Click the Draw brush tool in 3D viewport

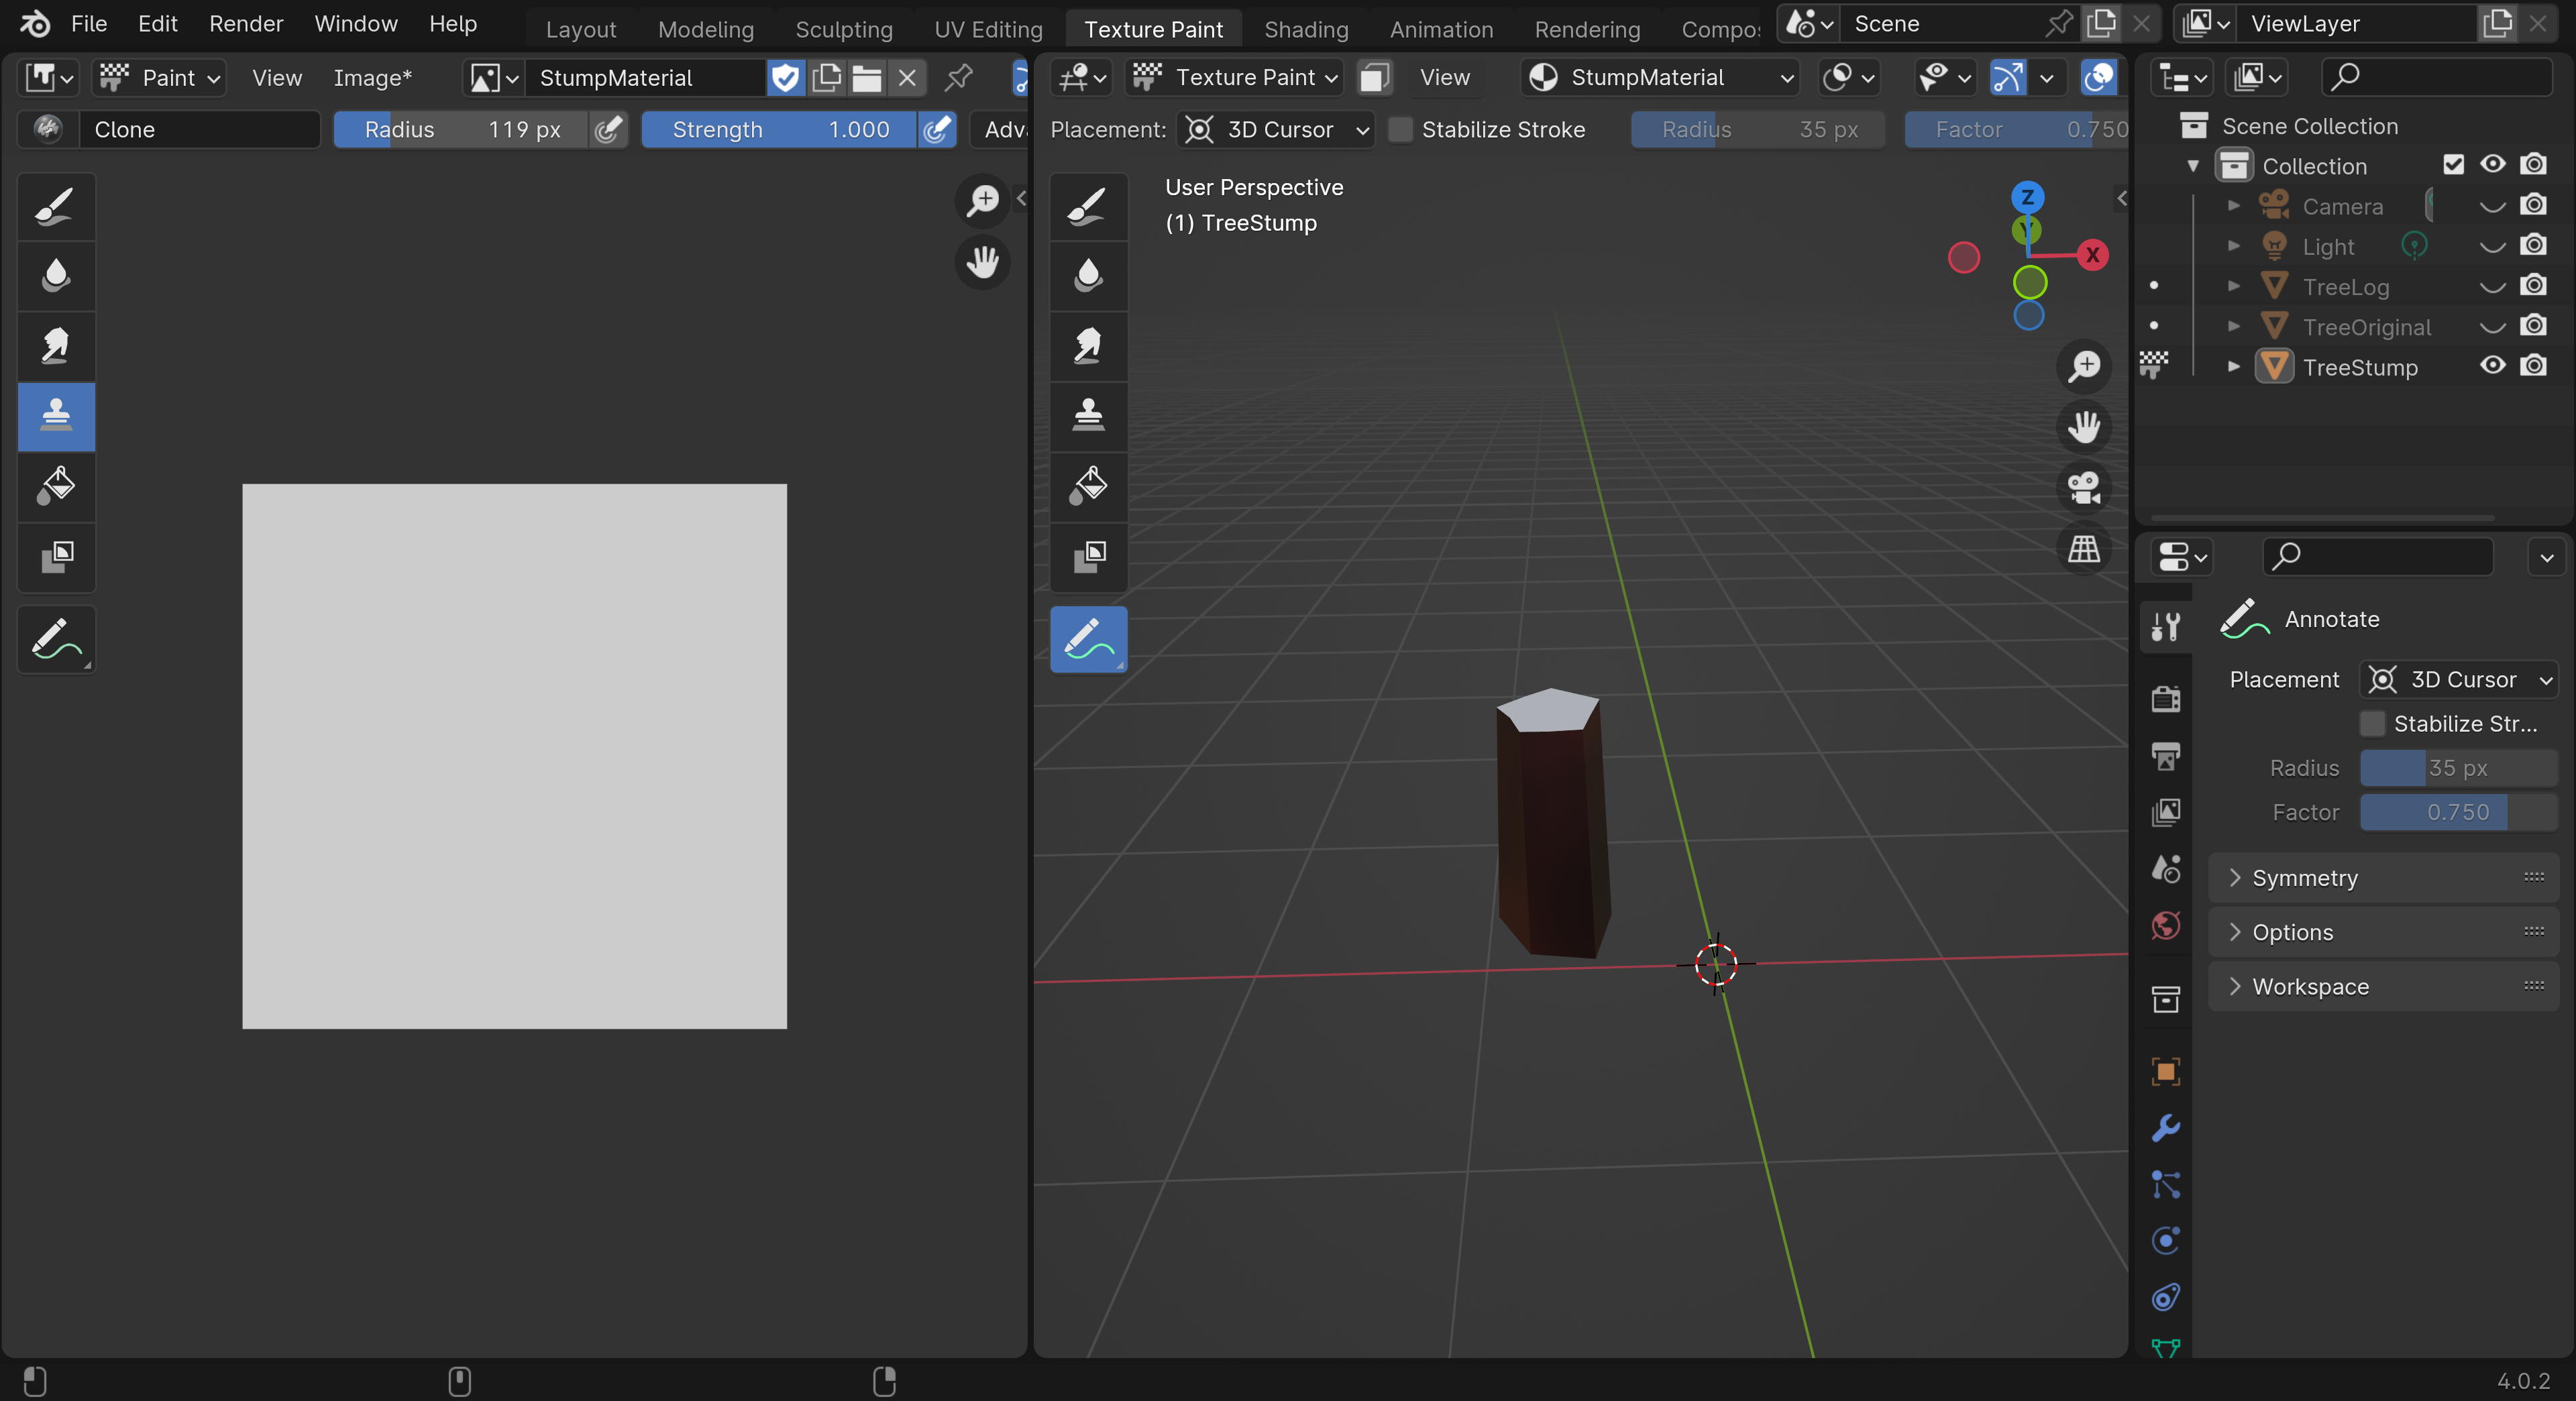pos(1088,206)
